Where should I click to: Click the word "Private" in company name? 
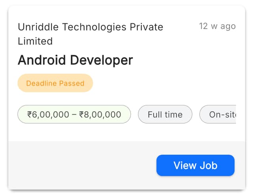point(147,27)
